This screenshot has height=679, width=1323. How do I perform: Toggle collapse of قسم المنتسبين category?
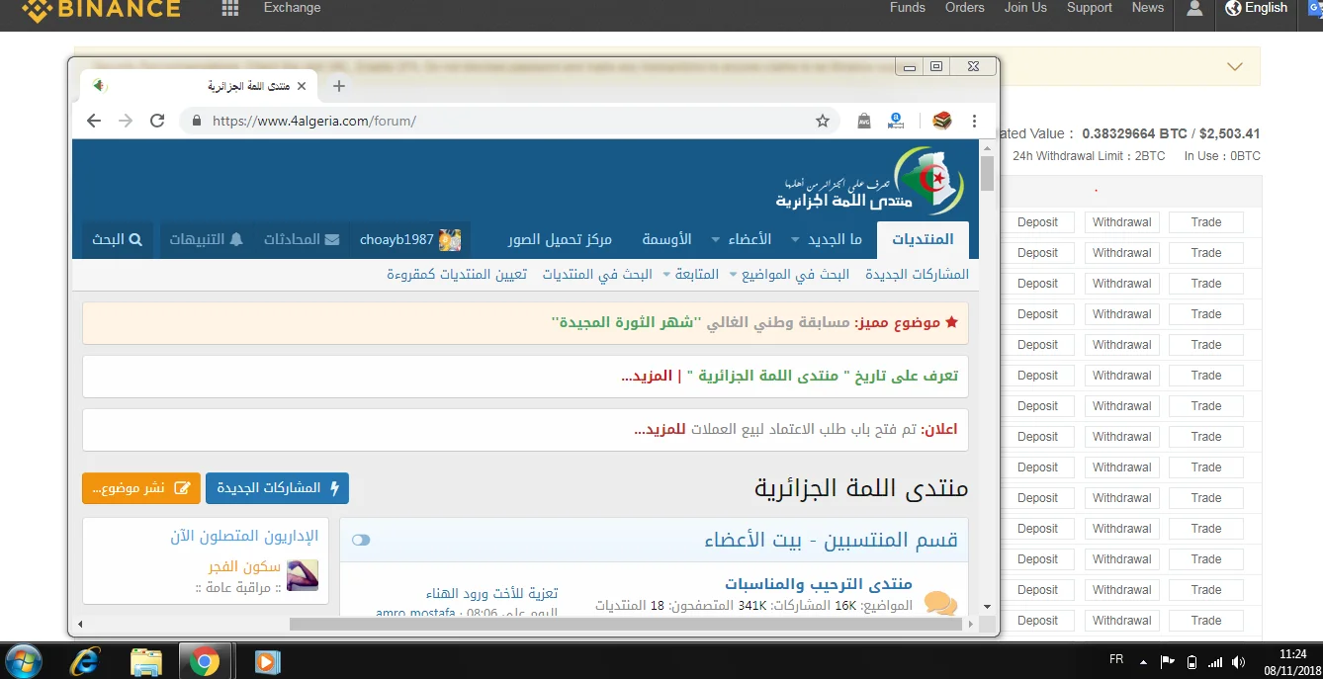[361, 540]
